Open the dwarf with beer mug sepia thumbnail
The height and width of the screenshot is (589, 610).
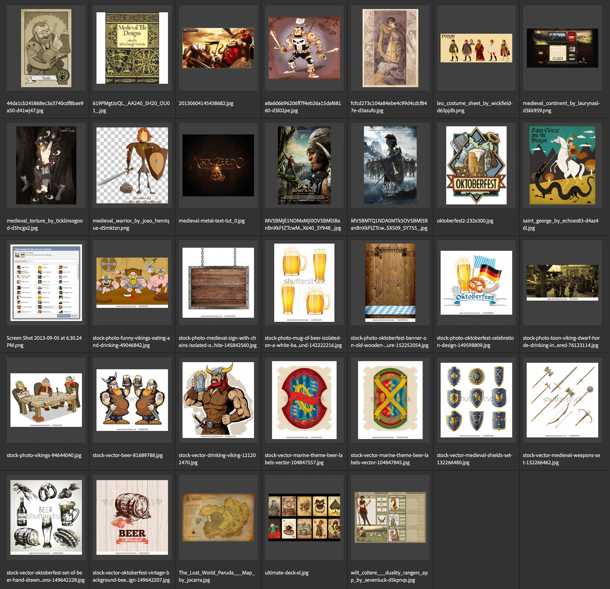point(46,48)
